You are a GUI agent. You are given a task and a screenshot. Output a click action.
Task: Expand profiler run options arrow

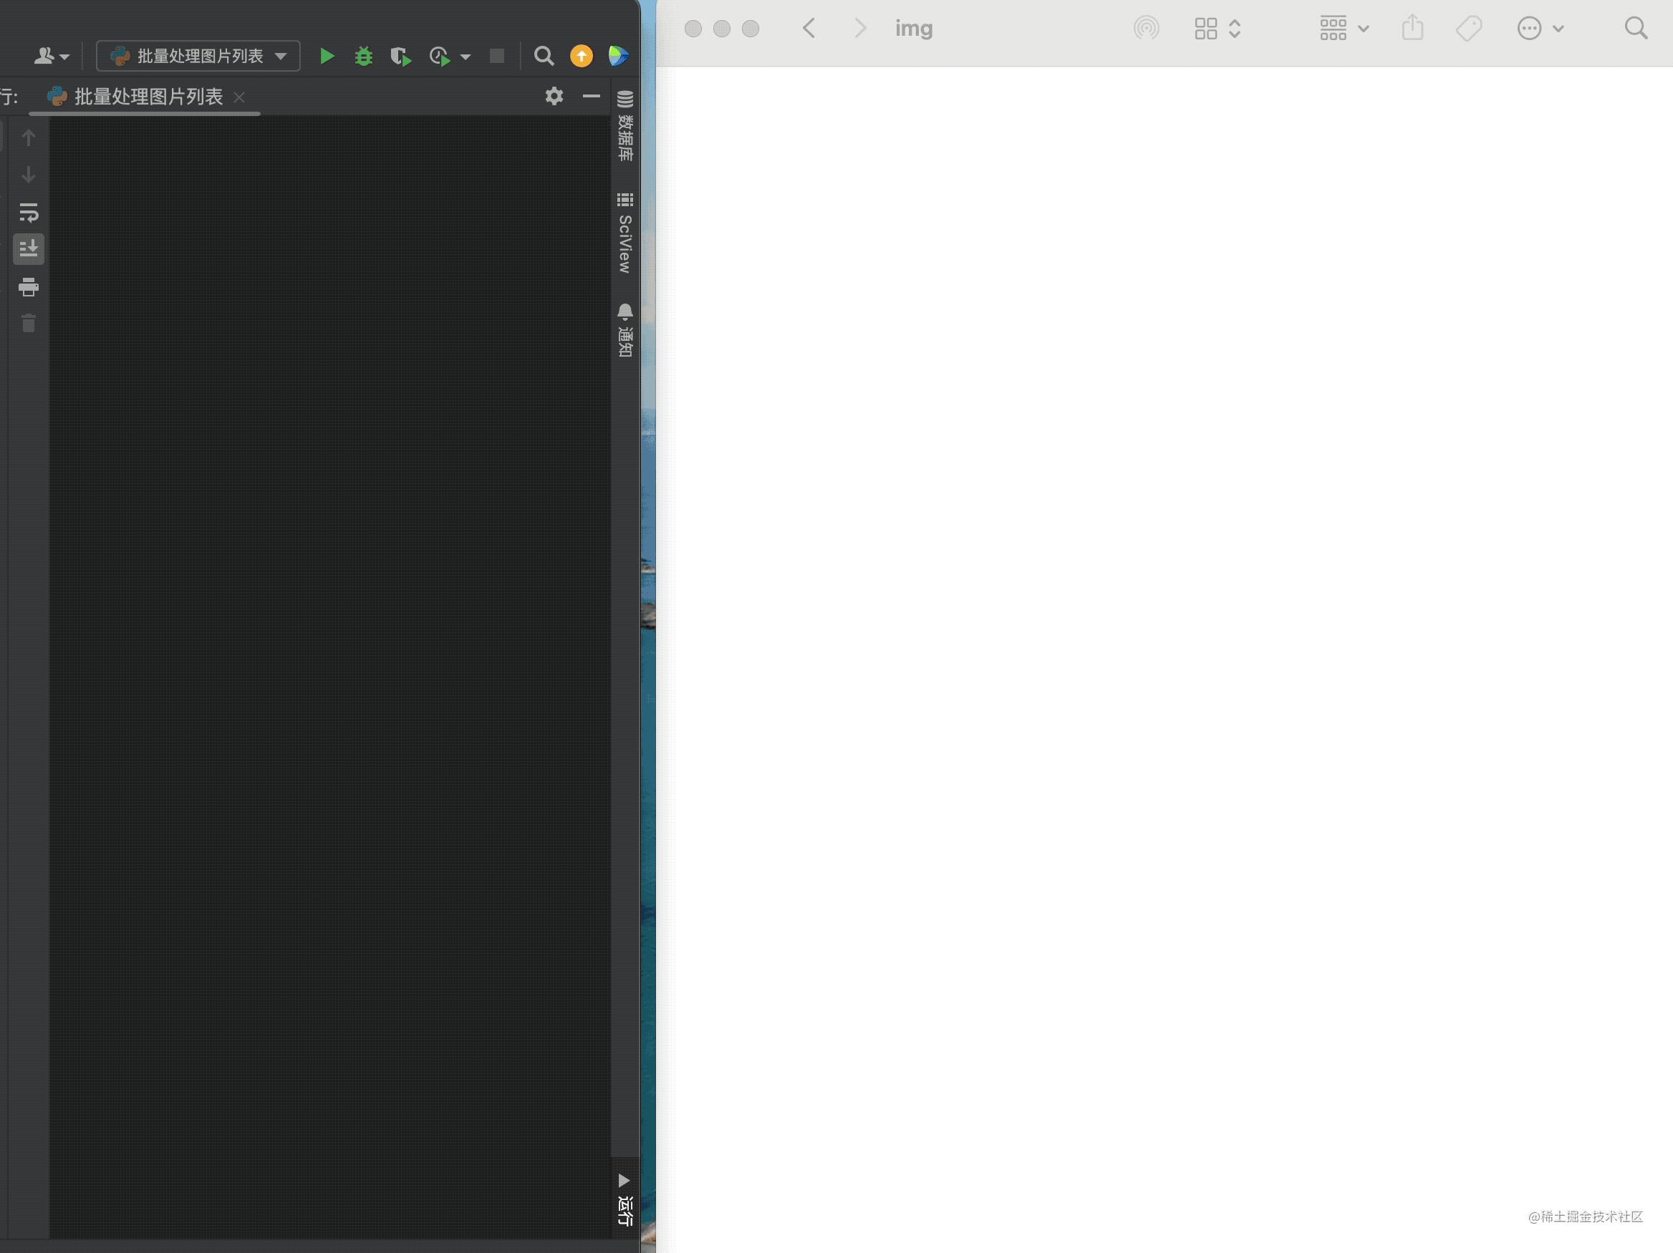[465, 57]
